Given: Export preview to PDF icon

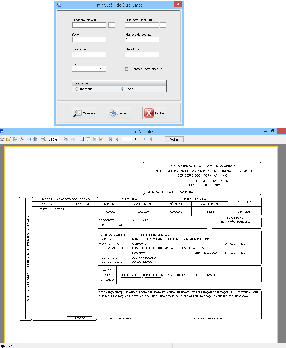Looking at the screenshot, I should 21,139.
